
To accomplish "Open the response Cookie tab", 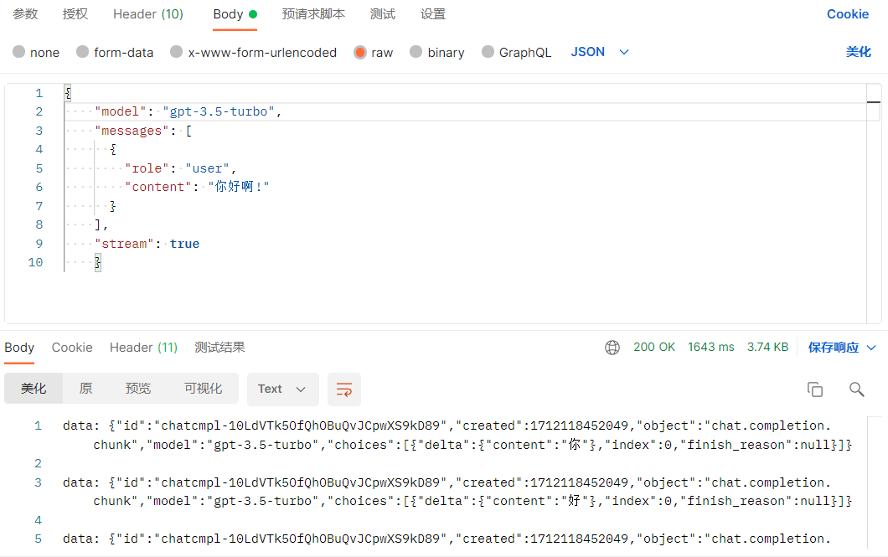I will click(72, 348).
